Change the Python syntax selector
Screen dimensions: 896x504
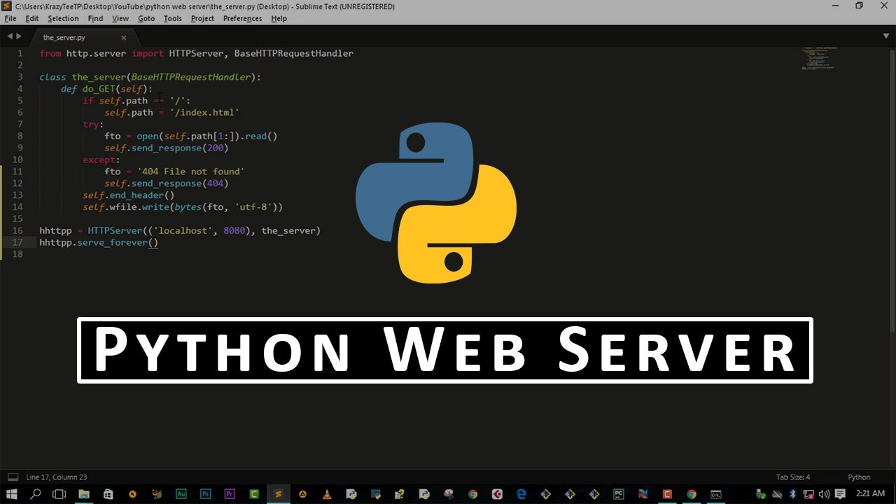click(860, 477)
